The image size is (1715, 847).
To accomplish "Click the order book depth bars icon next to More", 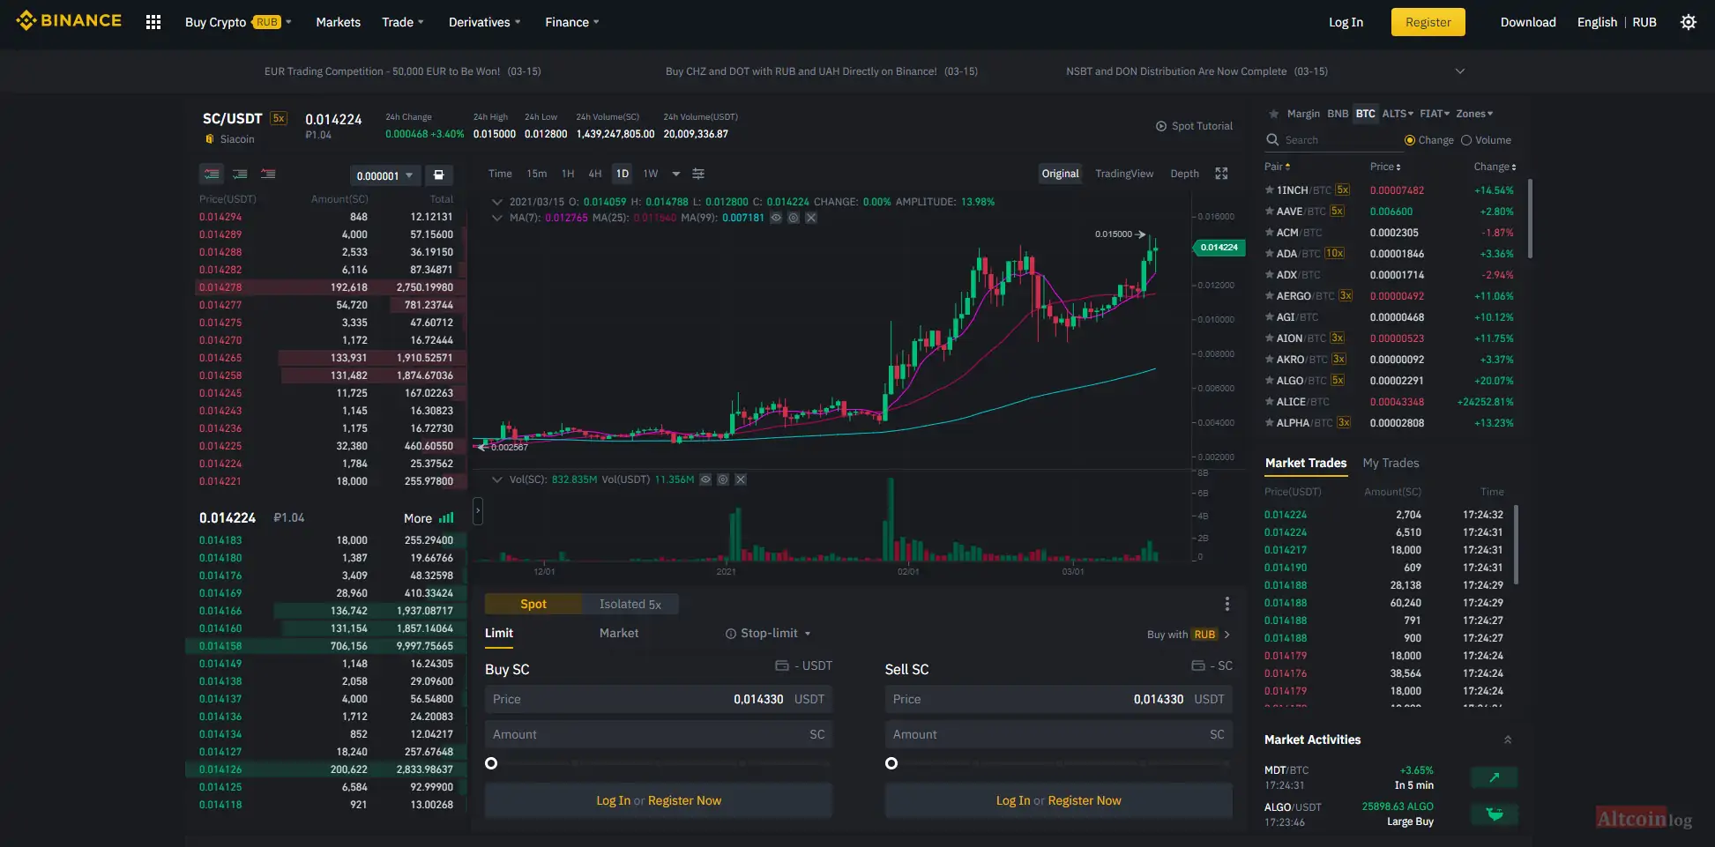I will point(447,518).
